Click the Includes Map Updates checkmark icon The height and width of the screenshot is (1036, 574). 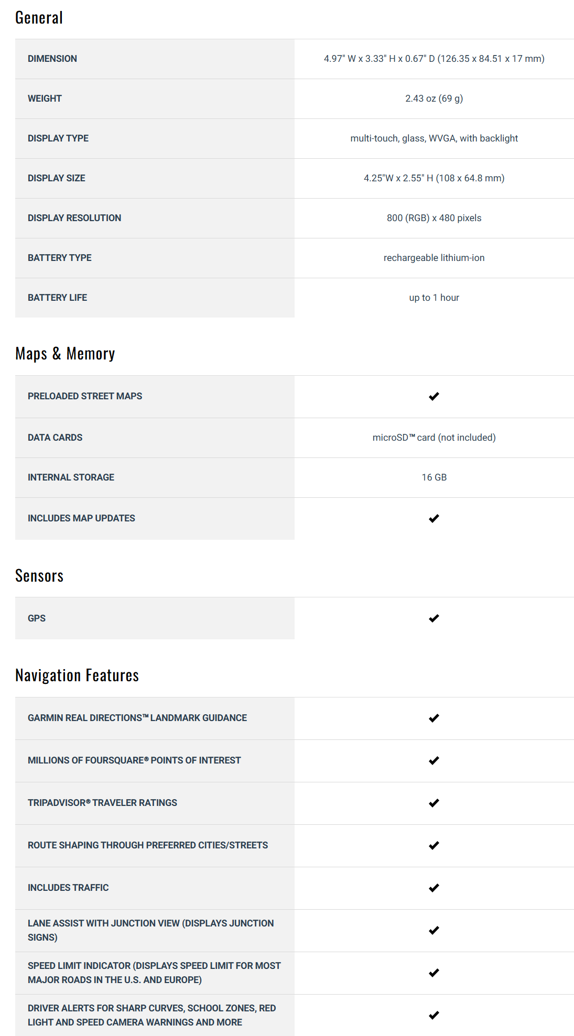point(434,519)
